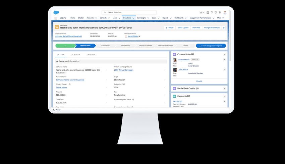Edit Donation Name with pencil icon
Image resolution: width=285 pixels, height=164 pixels.
[x=107, y=70]
